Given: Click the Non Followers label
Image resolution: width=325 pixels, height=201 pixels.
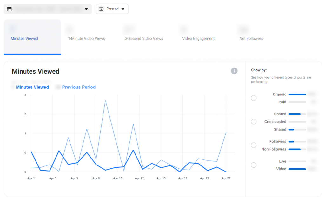Looking at the screenshot, I should (274, 149).
